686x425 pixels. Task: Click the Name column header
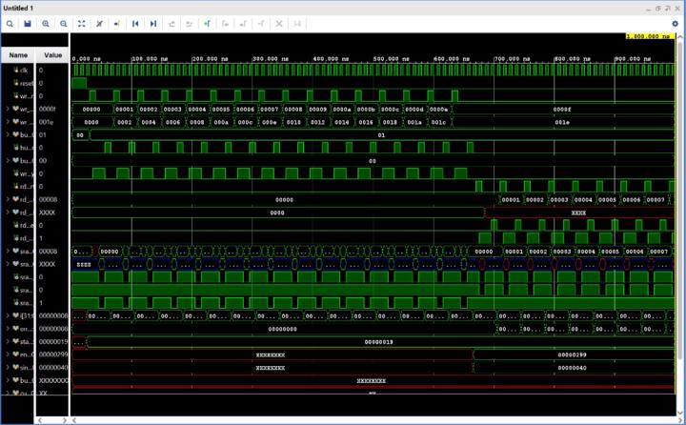click(x=18, y=55)
